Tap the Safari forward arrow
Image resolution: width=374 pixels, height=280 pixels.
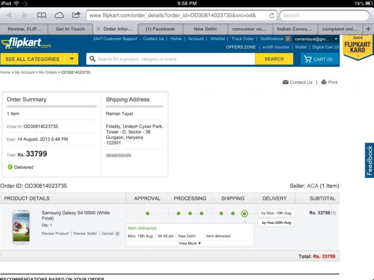25,15
